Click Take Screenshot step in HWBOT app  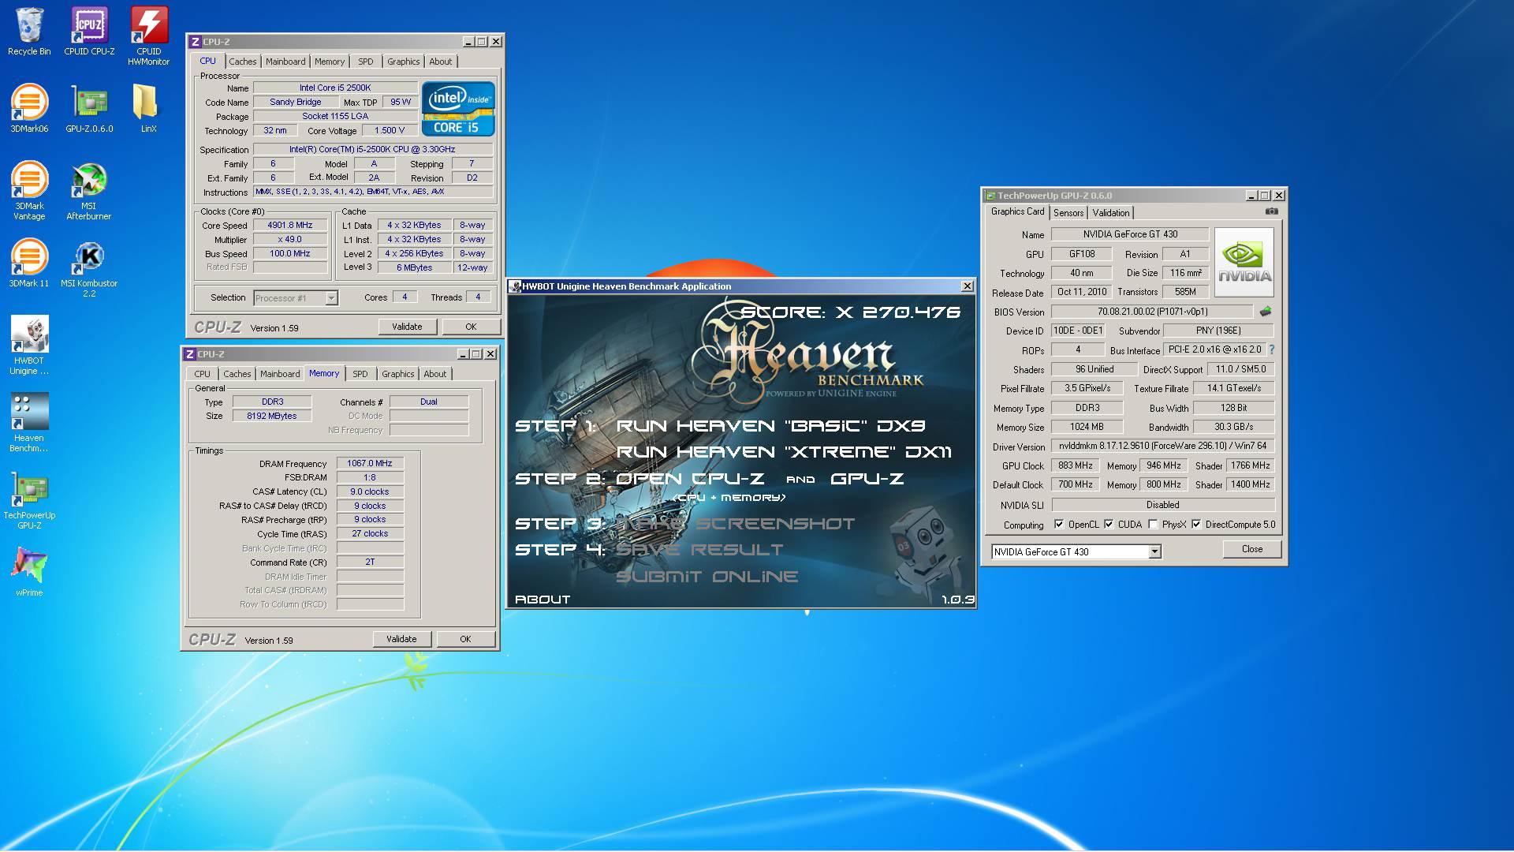click(x=735, y=524)
